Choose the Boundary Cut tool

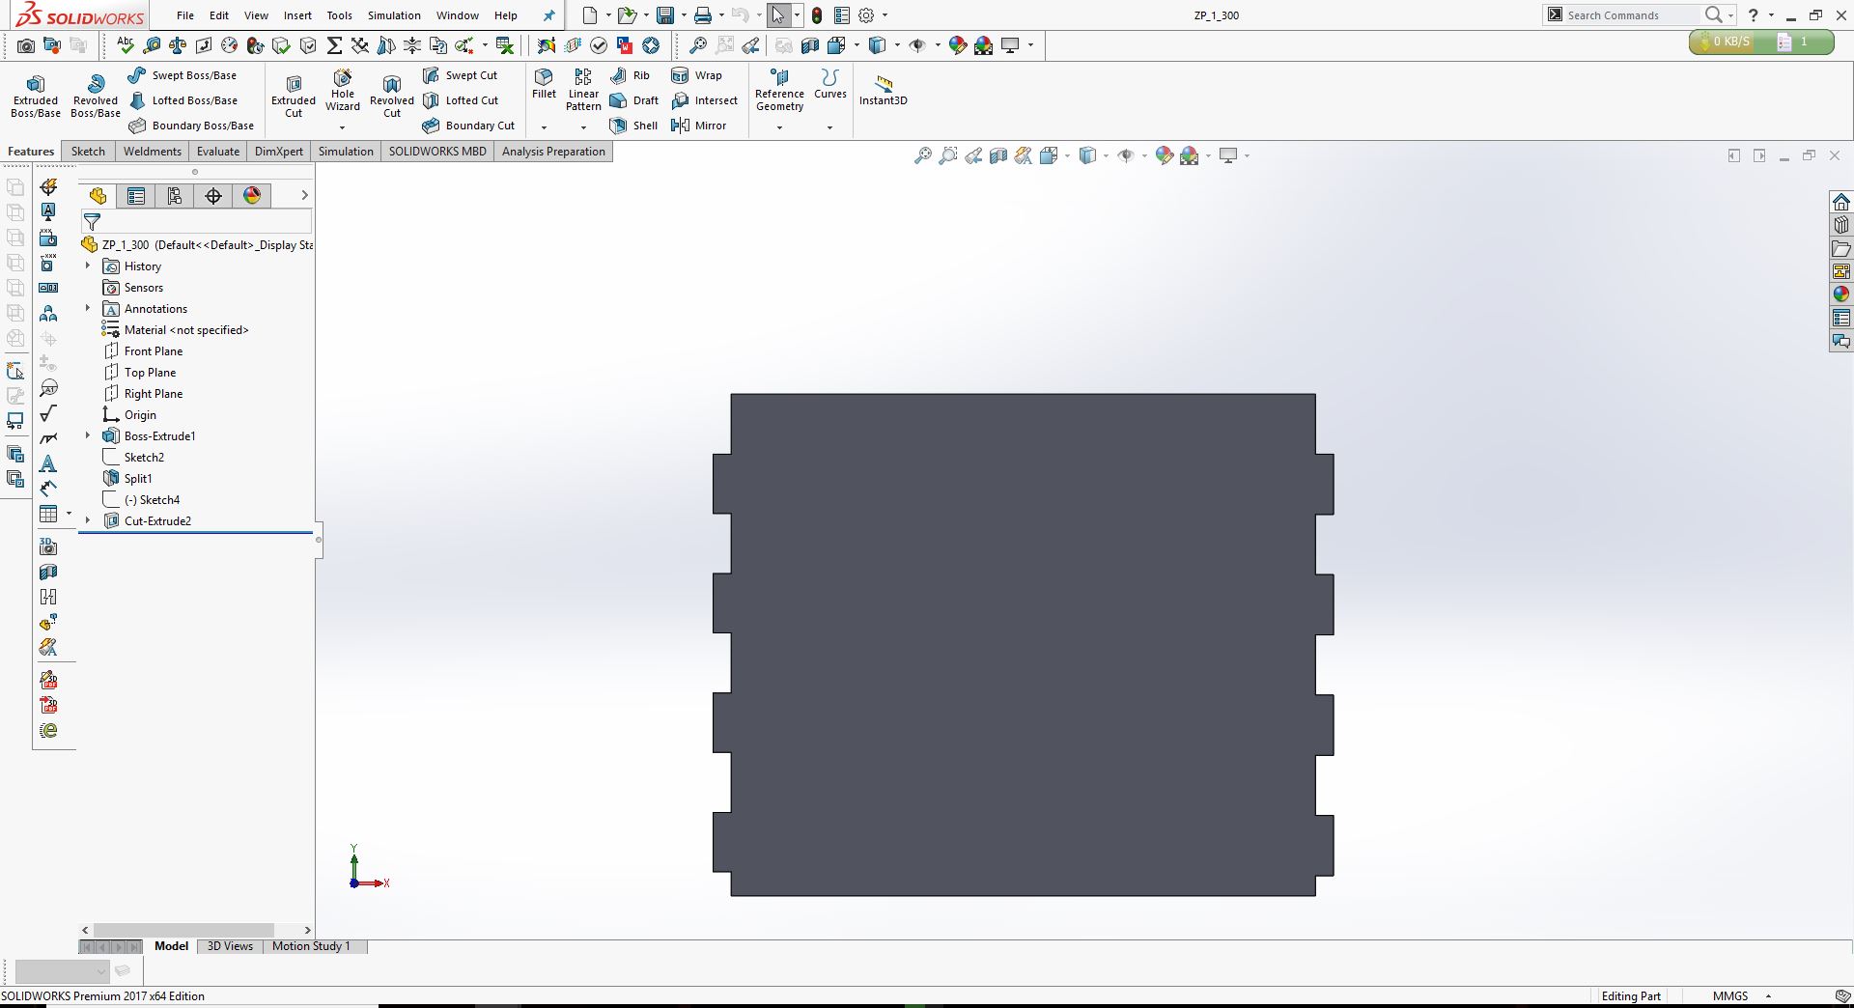pos(468,126)
